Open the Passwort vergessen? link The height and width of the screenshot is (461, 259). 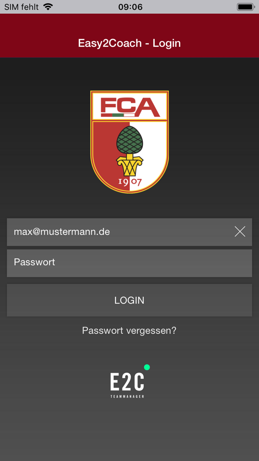click(129, 331)
